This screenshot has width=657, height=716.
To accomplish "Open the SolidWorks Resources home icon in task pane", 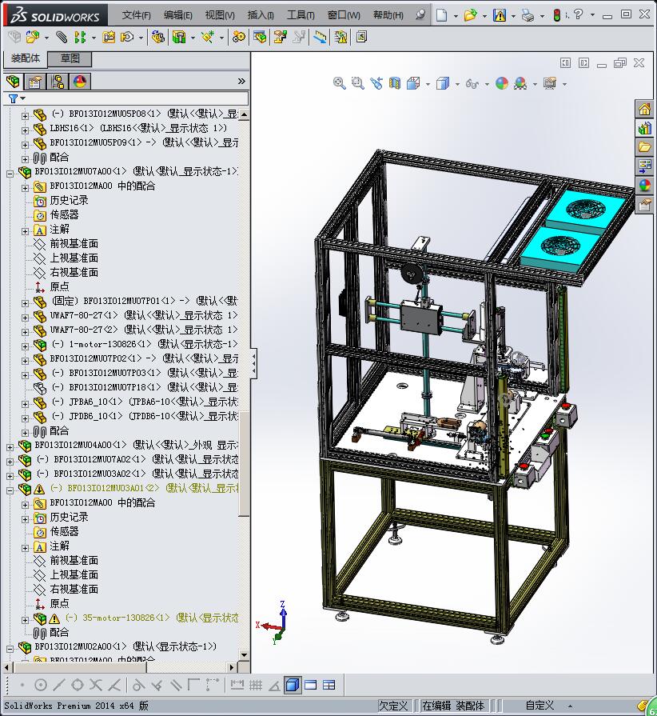I will pyautogui.click(x=644, y=109).
